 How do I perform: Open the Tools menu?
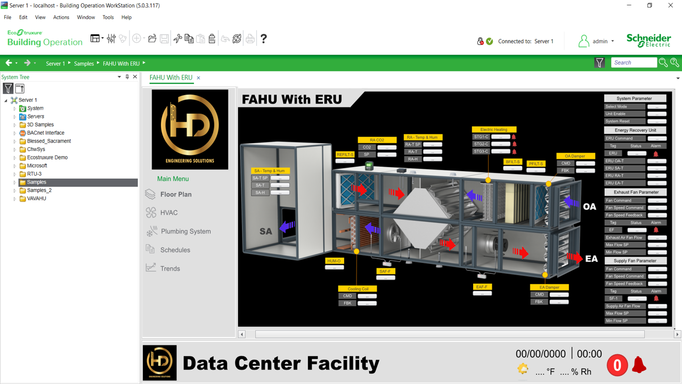click(x=108, y=17)
